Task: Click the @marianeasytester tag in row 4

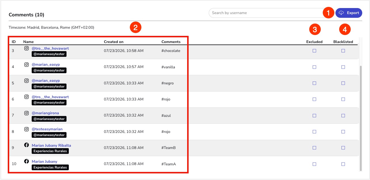Action: point(49,70)
